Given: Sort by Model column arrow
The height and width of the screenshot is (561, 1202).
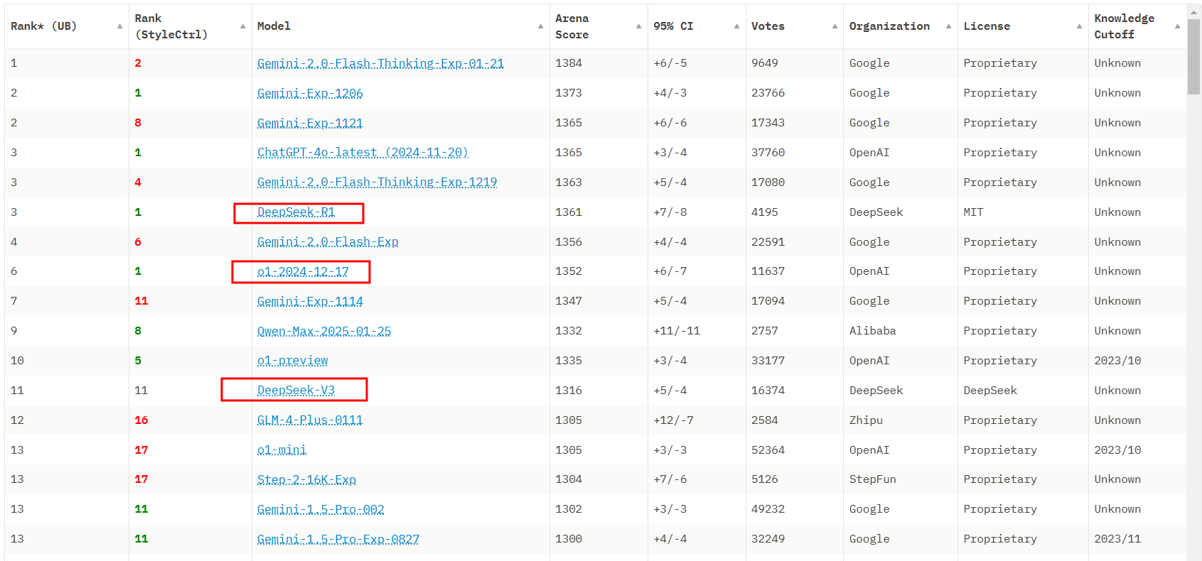Looking at the screenshot, I should click(540, 26).
